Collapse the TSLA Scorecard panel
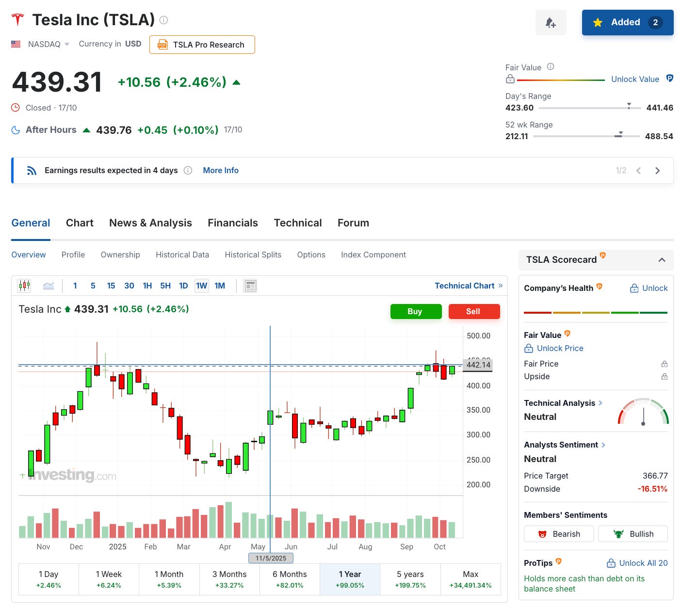 pos(662,260)
